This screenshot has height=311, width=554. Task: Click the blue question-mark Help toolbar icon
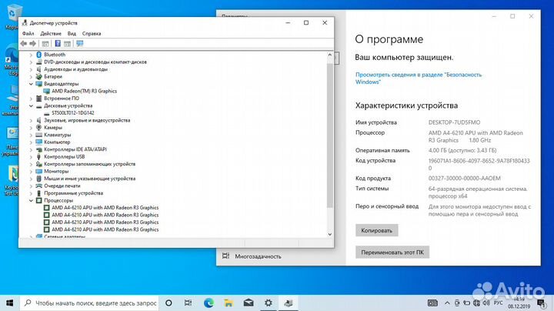point(58,43)
